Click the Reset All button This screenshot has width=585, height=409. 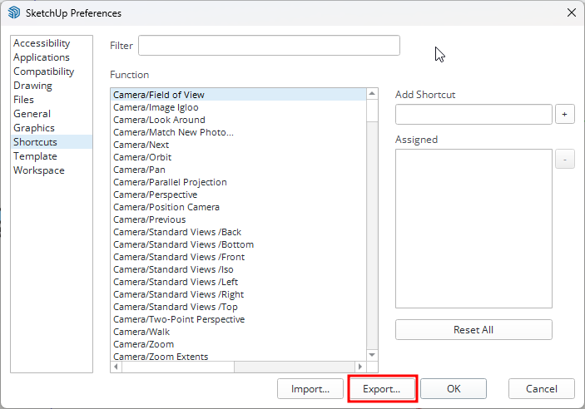(473, 329)
